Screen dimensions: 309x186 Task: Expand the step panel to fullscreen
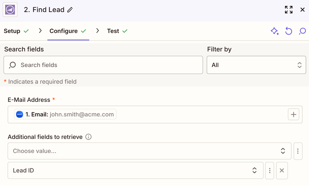tap(289, 10)
